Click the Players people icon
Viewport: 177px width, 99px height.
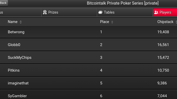coord(156,12)
